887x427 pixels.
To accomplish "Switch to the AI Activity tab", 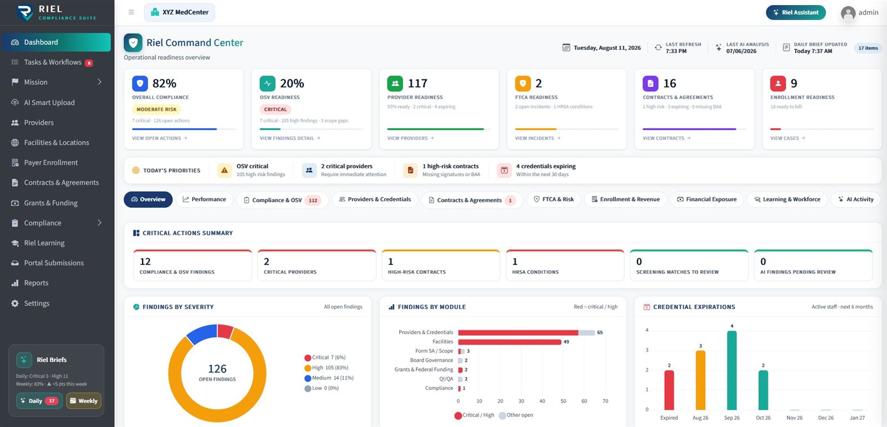I will [856, 199].
